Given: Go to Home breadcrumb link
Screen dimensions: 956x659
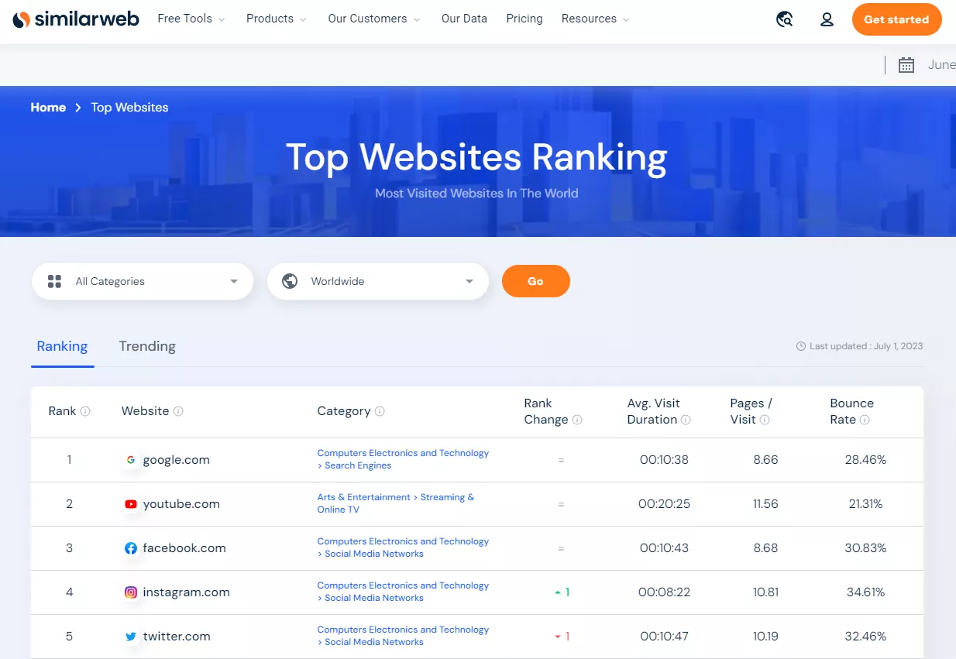Looking at the screenshot, I should [x=48, y=108].
